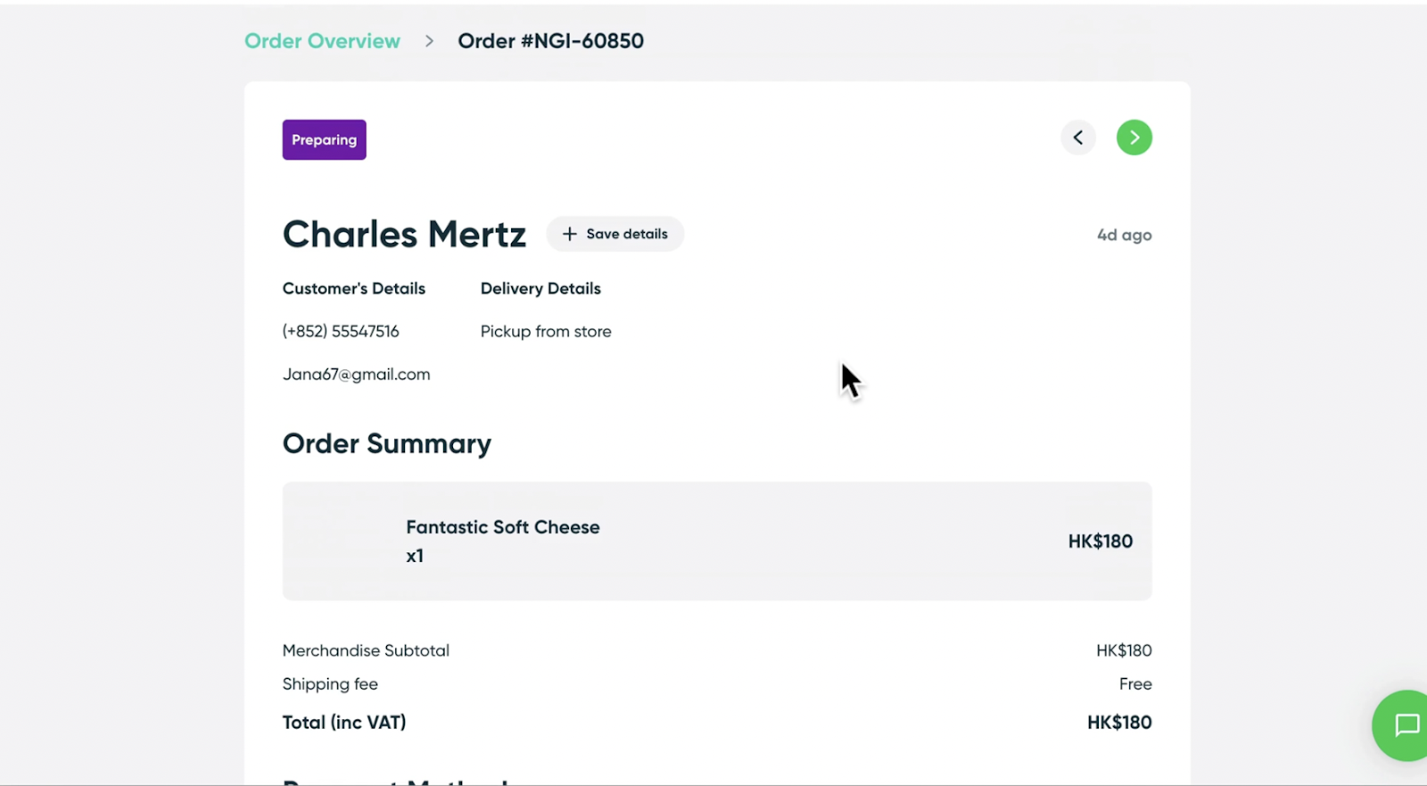Click the Fantastic Soft Cheese product thumbnail
This screenshot has height=786, width=1427.
[x=341, y=541]
